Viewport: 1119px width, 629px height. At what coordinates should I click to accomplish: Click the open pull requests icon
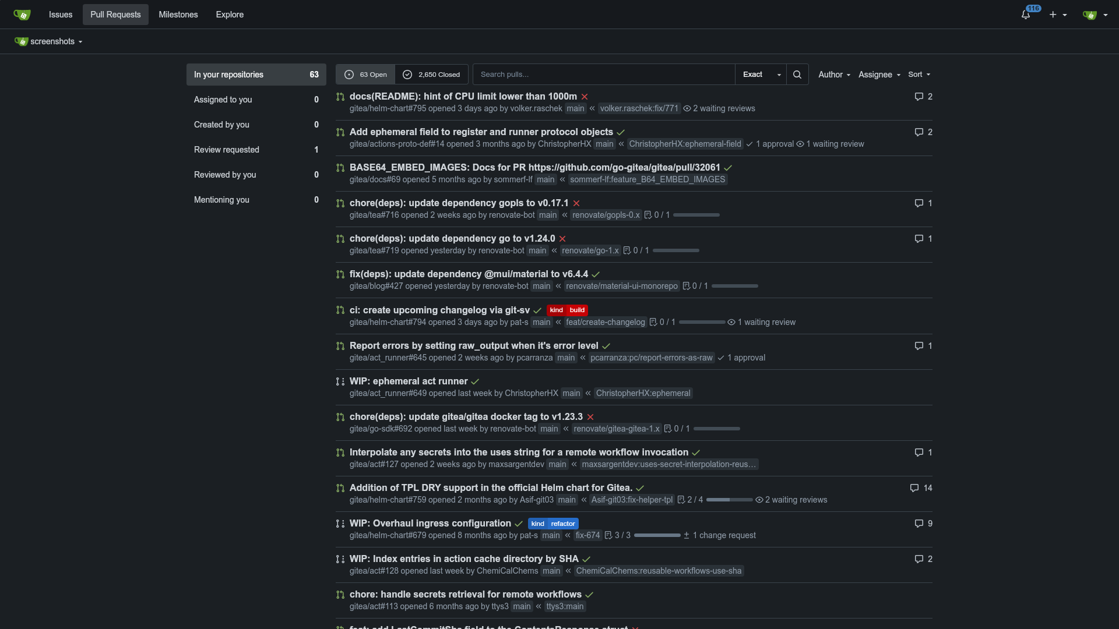pos(350,75)
